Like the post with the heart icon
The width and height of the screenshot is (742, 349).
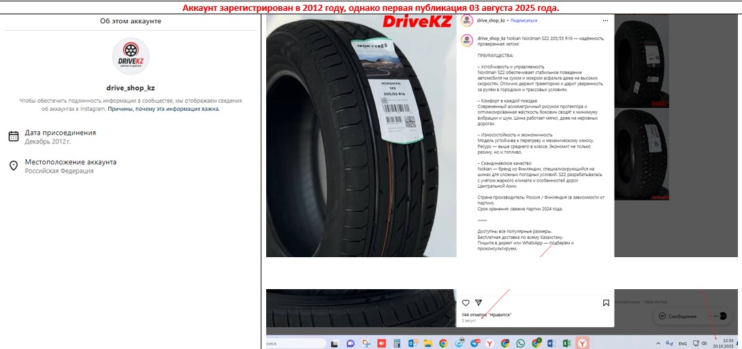(466, 303)
